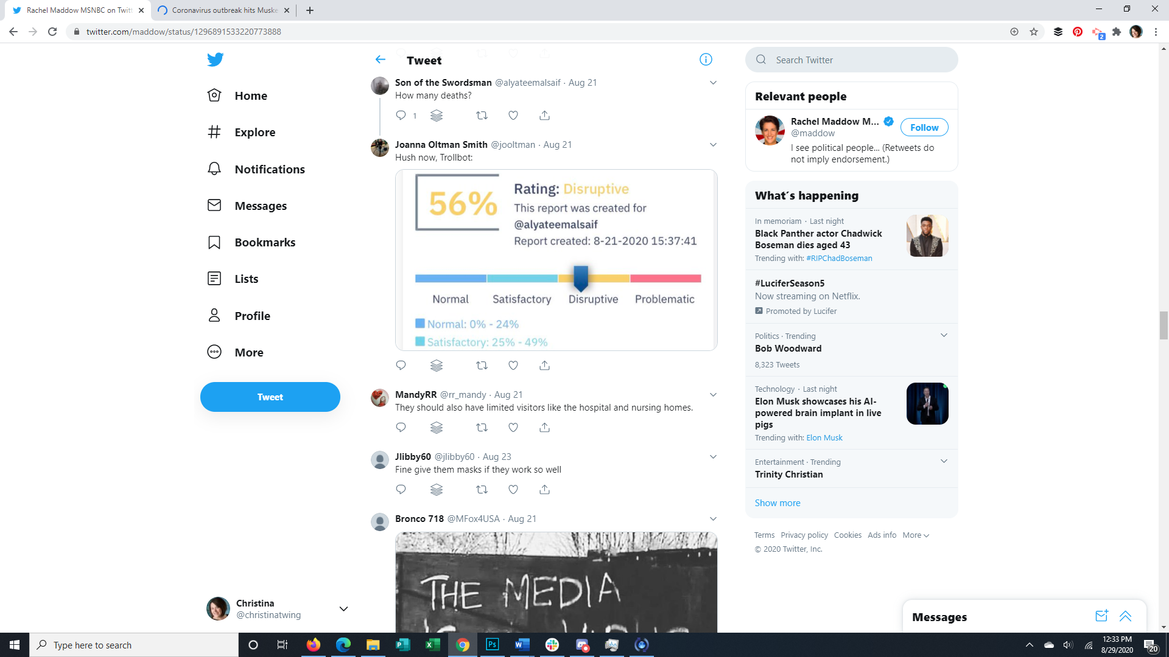Retweet Jlibby60's reply

pyautogui.click(x=482, y=490)
